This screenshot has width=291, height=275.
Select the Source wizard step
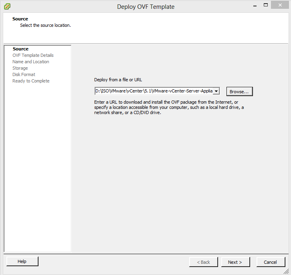[x=20, y=49]
